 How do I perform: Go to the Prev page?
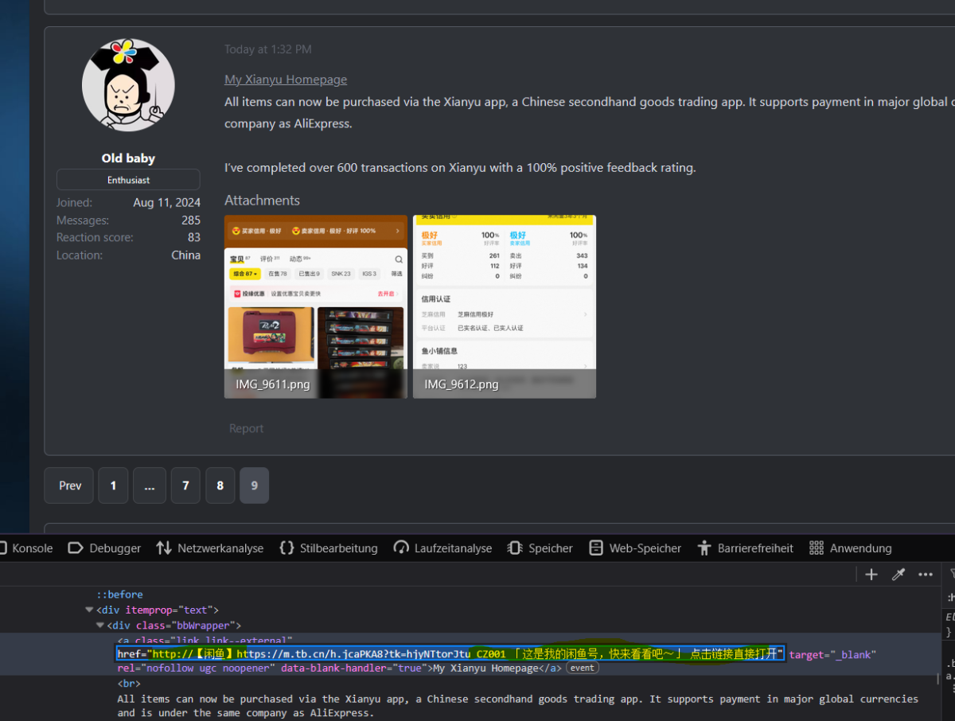[x=70, y=485]
